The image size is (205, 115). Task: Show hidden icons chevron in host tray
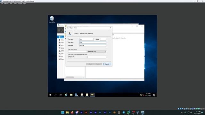182,112
